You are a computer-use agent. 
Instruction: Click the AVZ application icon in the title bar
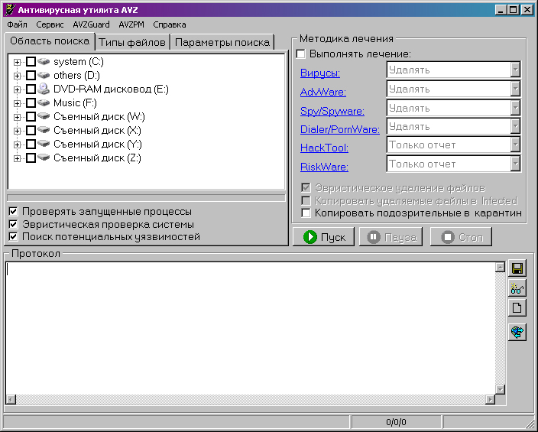click(10, 10)
